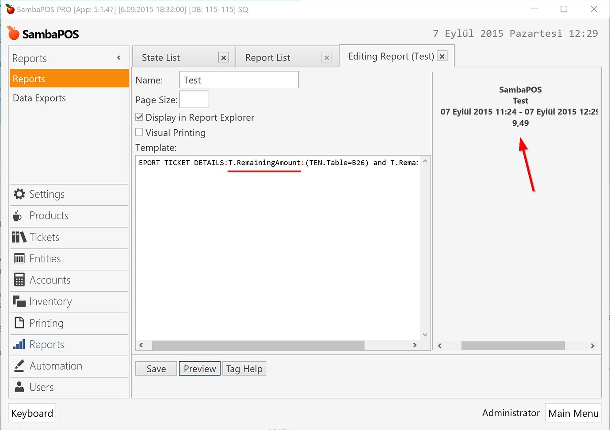This screenshot has width=610, height=430.
Task: Enable Visual Printing option
Action: coord(139,132)
